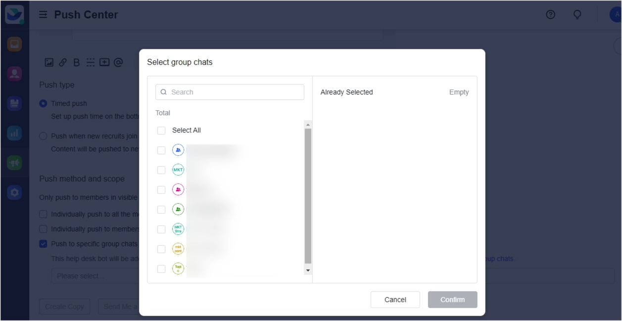The height and width of the screenshot is (321, 622).
Task: Open the analytics bar-chart sidebar icon
Action: (x=14, y=133)
